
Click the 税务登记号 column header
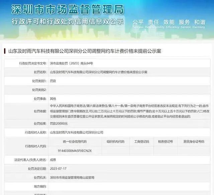(x=166, y=141)
